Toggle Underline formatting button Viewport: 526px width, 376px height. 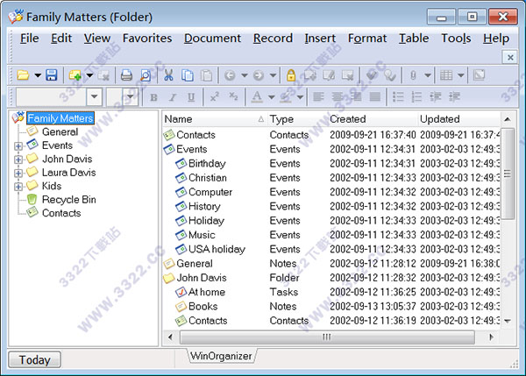(190, 97)
